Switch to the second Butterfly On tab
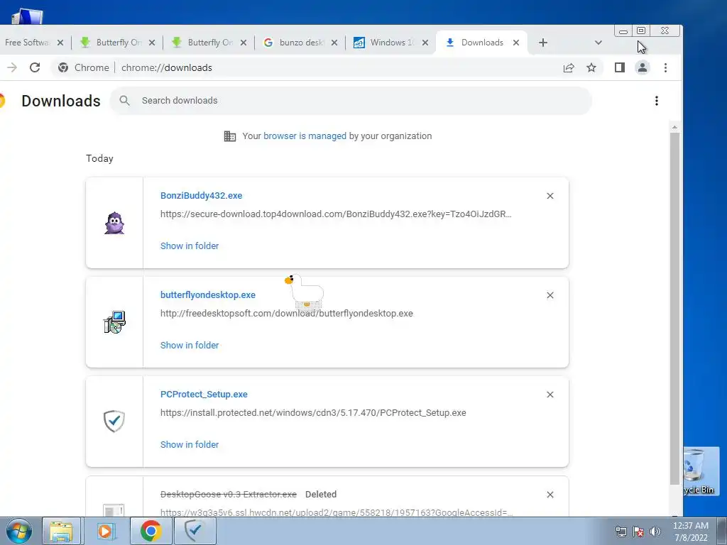Screen dimensions: 727x545 click(208, 43)
